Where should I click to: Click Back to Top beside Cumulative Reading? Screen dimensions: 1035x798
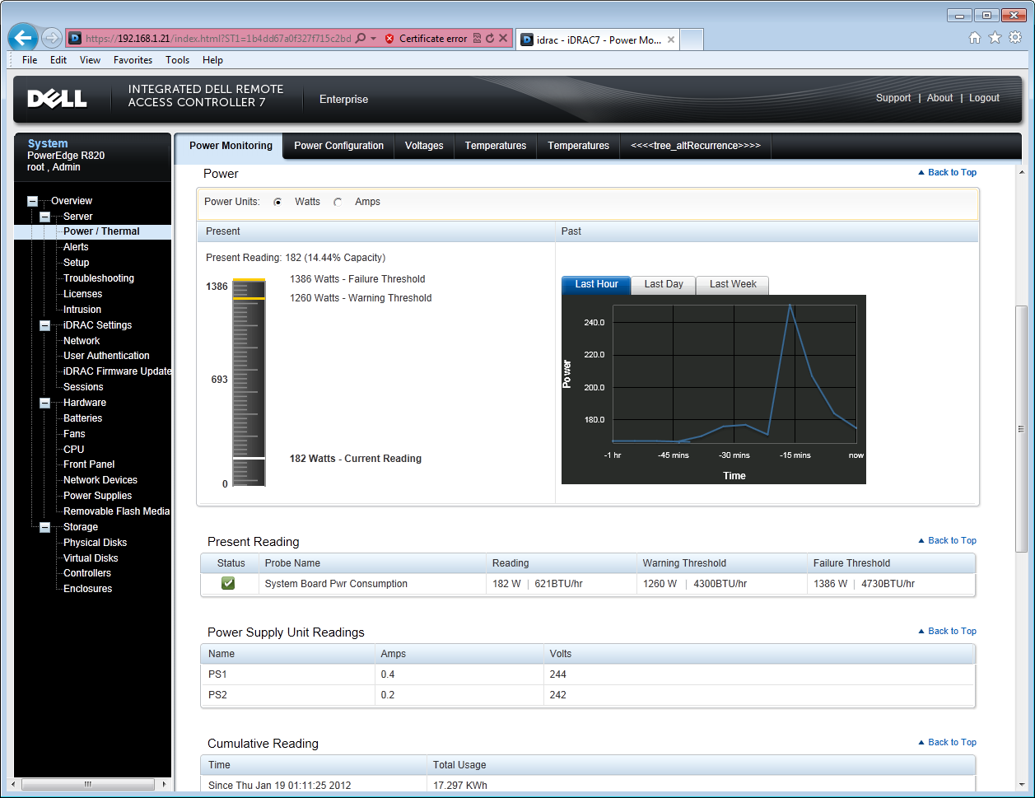coord(947,742)
